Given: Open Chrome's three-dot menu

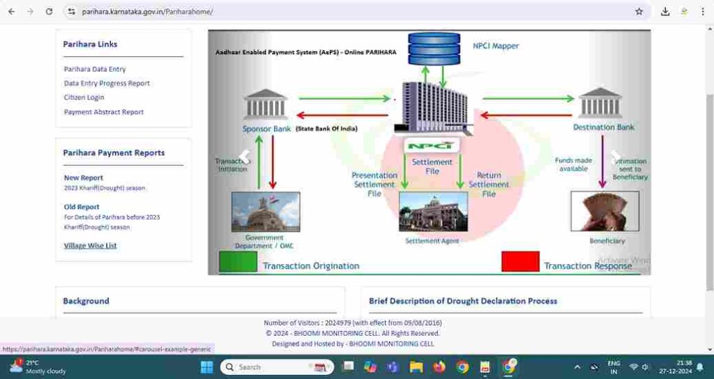Looking at the screenshot, I should 704,12.
